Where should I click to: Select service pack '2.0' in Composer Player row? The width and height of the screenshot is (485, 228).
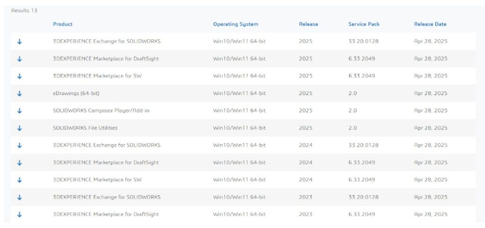(x=352, y=111)
